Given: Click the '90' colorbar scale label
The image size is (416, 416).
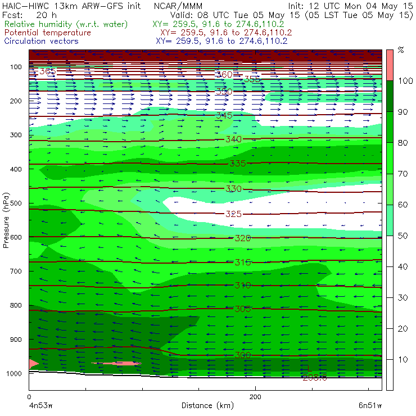Looking at the screenshot, I should (x=403, y=112).
